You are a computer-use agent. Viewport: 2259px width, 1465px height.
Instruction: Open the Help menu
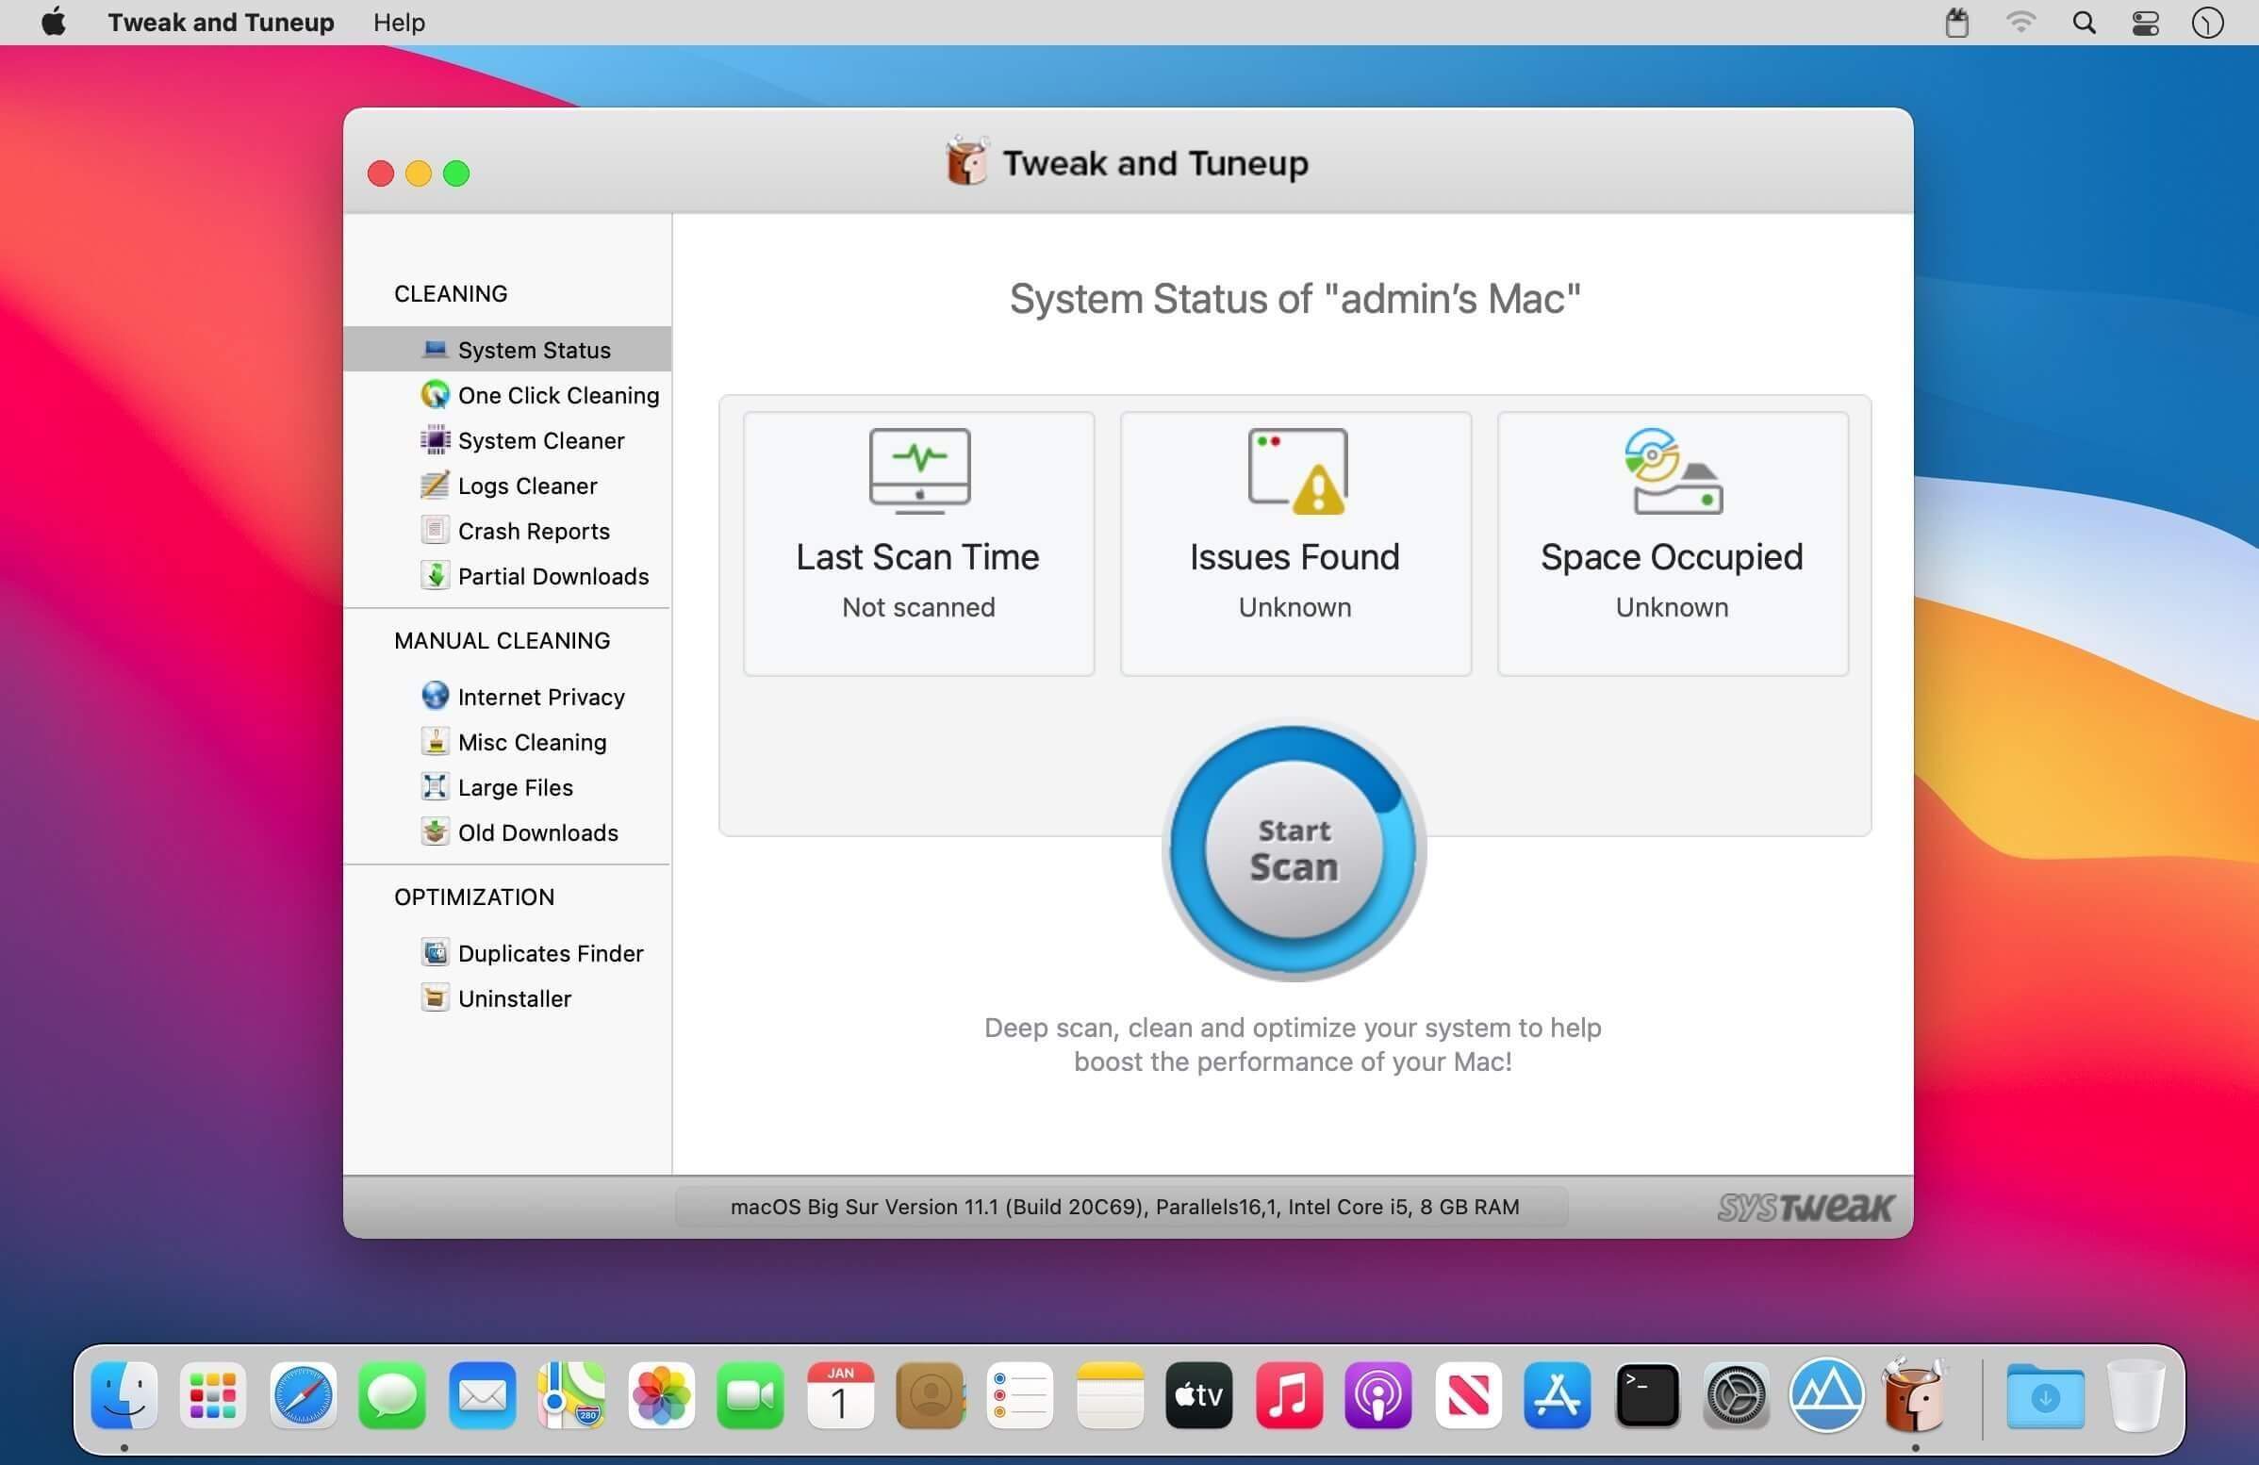pyautogui.click(x=398, y=22)
